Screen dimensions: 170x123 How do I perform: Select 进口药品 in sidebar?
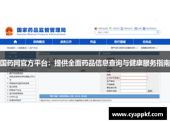click(x=13, y=87)
